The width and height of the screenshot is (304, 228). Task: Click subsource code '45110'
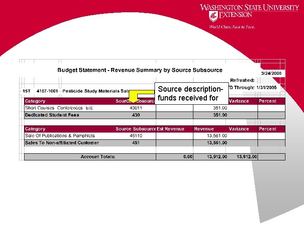point(136,136)
